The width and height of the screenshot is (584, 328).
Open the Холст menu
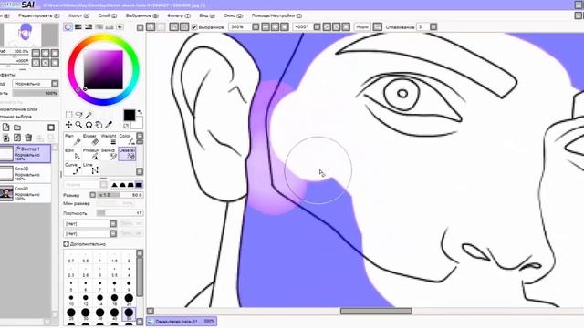click(x=78, y=15)
